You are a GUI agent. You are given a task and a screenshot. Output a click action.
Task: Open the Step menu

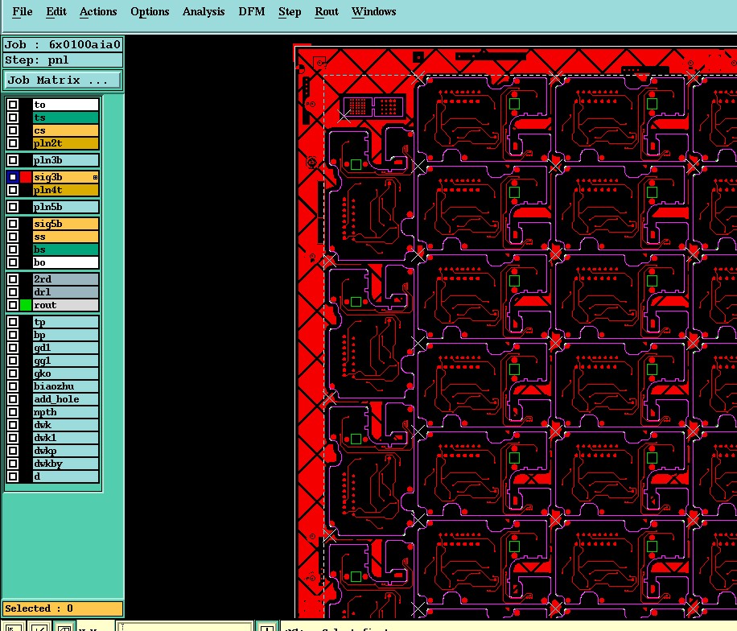[x=290, y=11]
